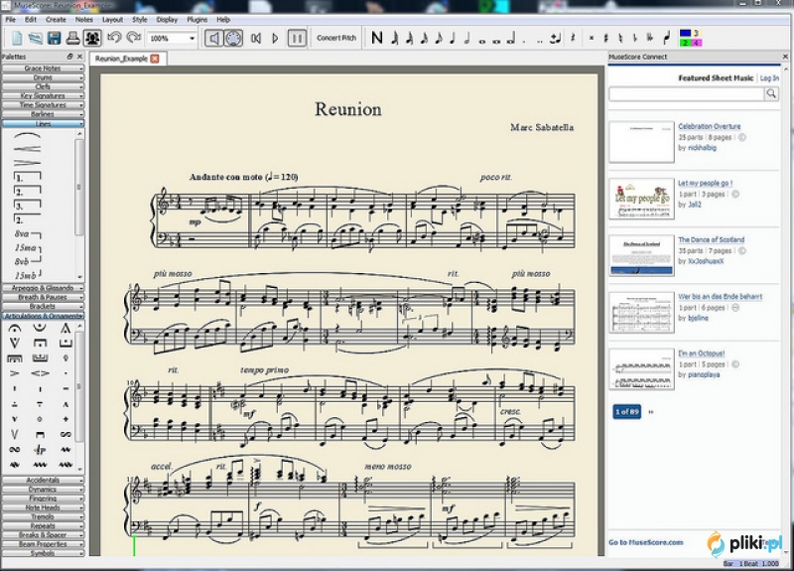
Task: Expand the Dynamics palette
Action: tap(43, 490)
